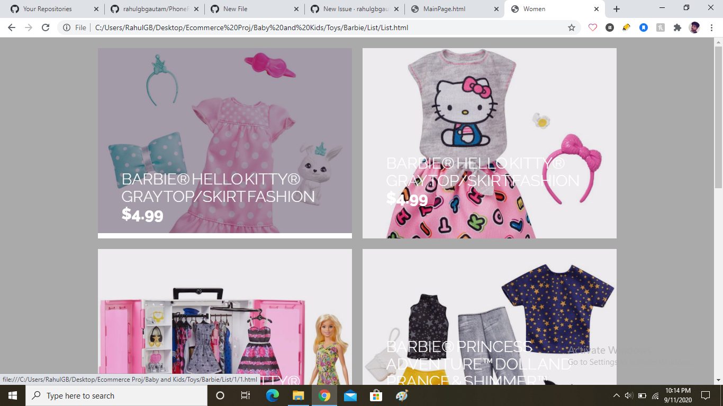
Task: Click the $4.99 price on the pink dress card
Action: coord(142,215)
